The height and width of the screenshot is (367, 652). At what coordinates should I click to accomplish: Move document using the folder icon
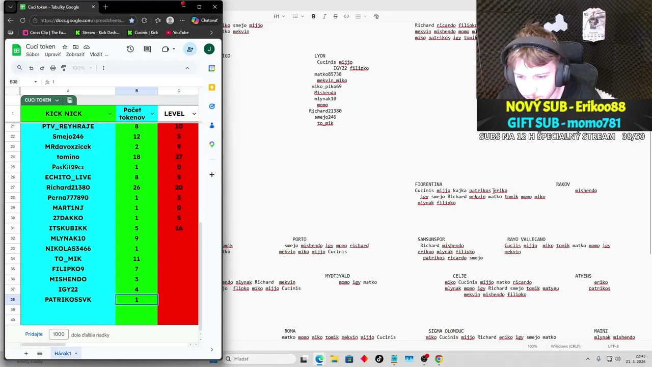pyautogui.click(x=75, y=46)
